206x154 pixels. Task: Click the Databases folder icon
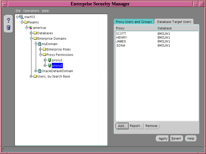coord(35,33)
